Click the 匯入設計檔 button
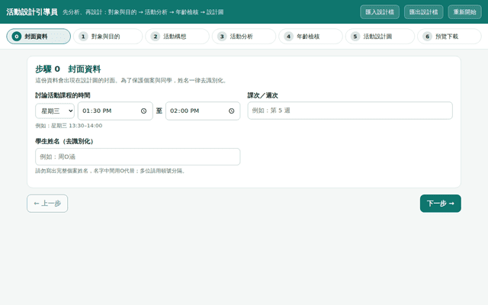Viewport: 488px width, 305px height. 380,12
